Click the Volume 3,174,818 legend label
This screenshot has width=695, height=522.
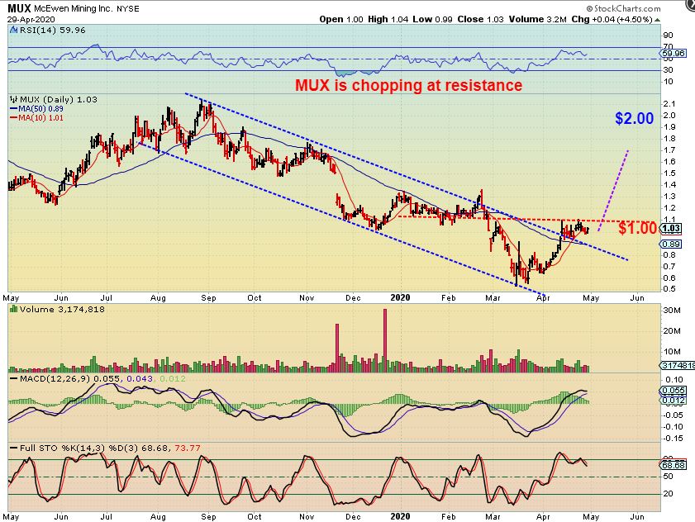click(62, 309)
